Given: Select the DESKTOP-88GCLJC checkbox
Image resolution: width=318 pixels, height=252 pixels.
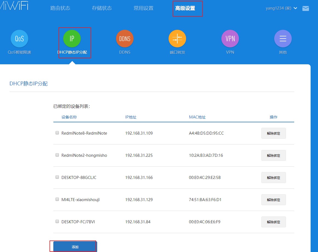Looking at the screenshot, I should click(x=57, y=177).
